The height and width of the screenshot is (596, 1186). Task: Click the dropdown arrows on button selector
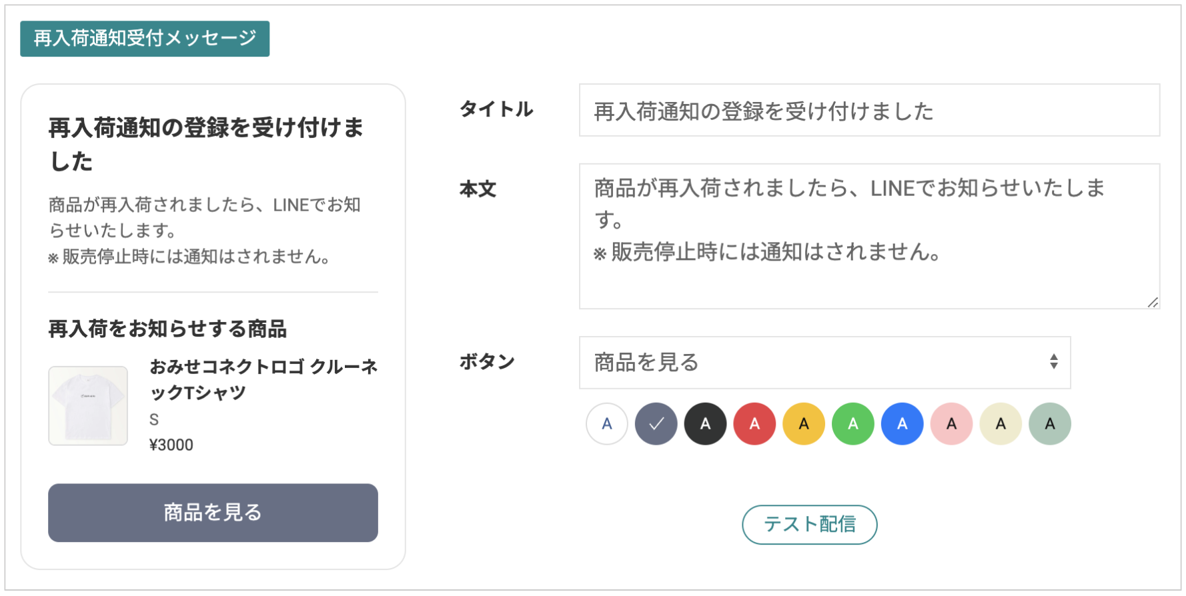click(1053, 362)
